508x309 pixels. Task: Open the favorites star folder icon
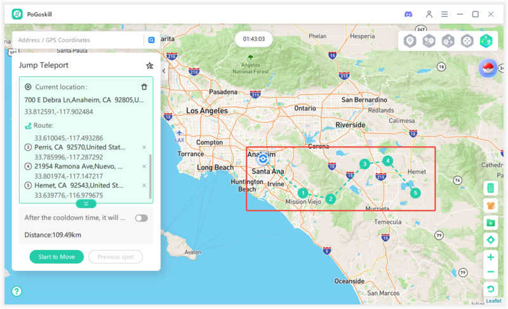coord(490,223)
